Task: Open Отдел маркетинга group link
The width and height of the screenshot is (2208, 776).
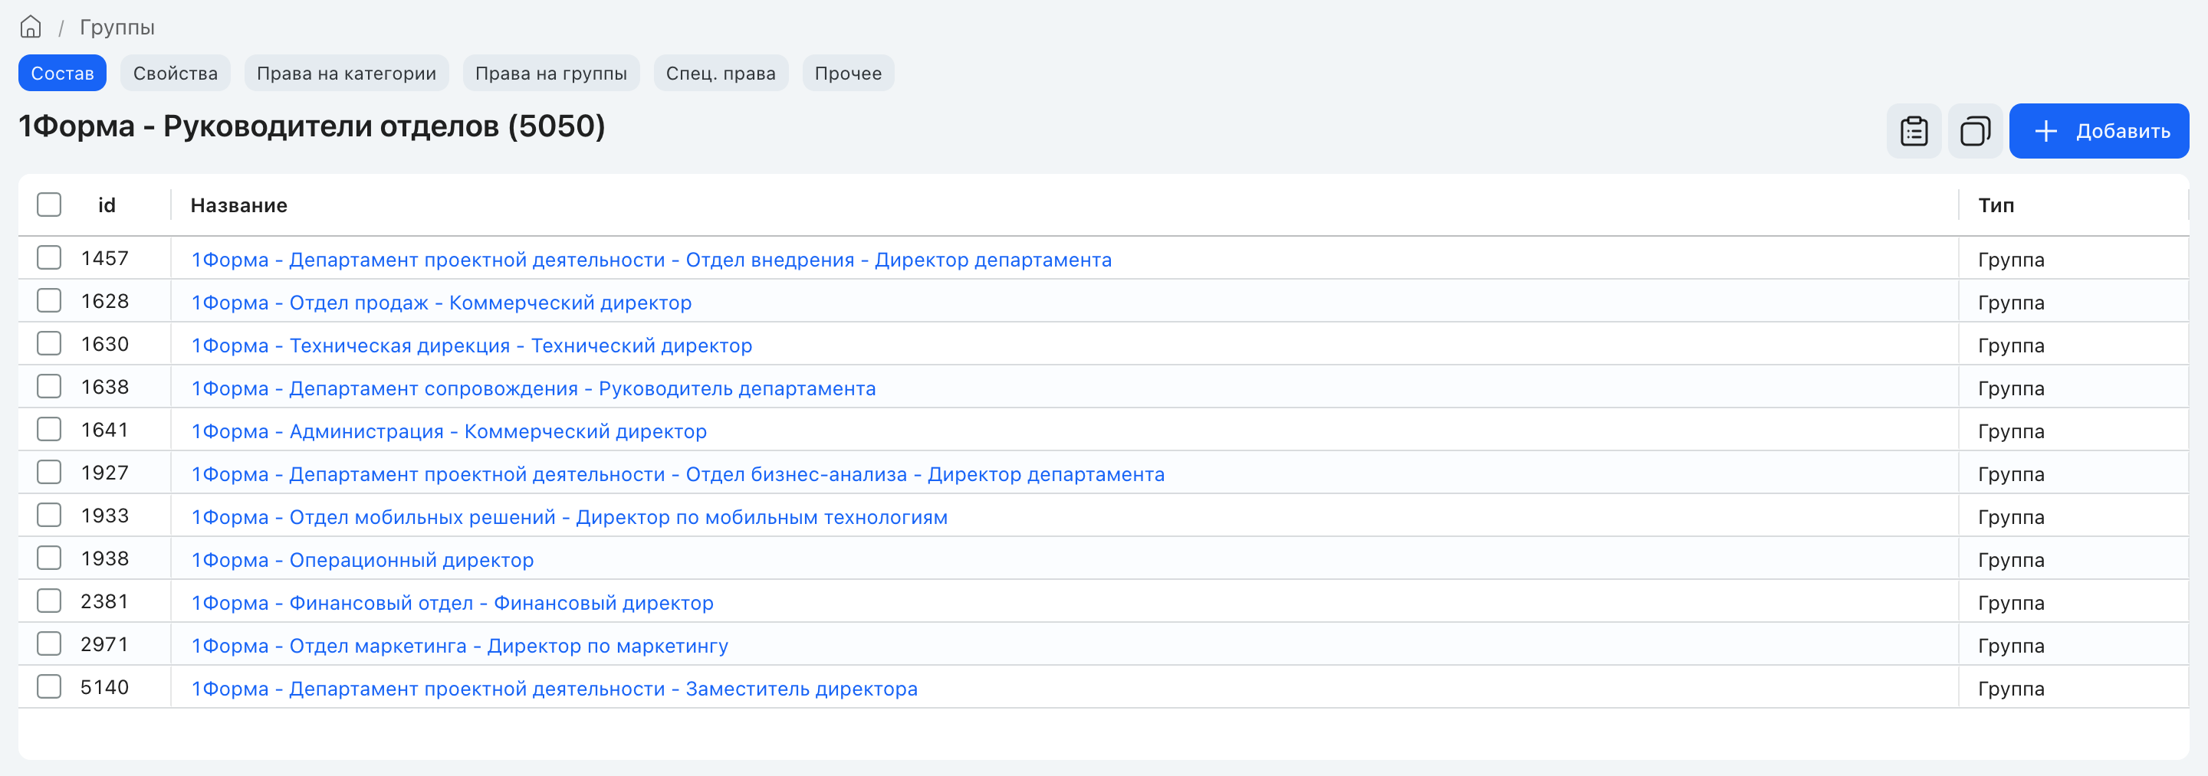Action: point(459,645)
